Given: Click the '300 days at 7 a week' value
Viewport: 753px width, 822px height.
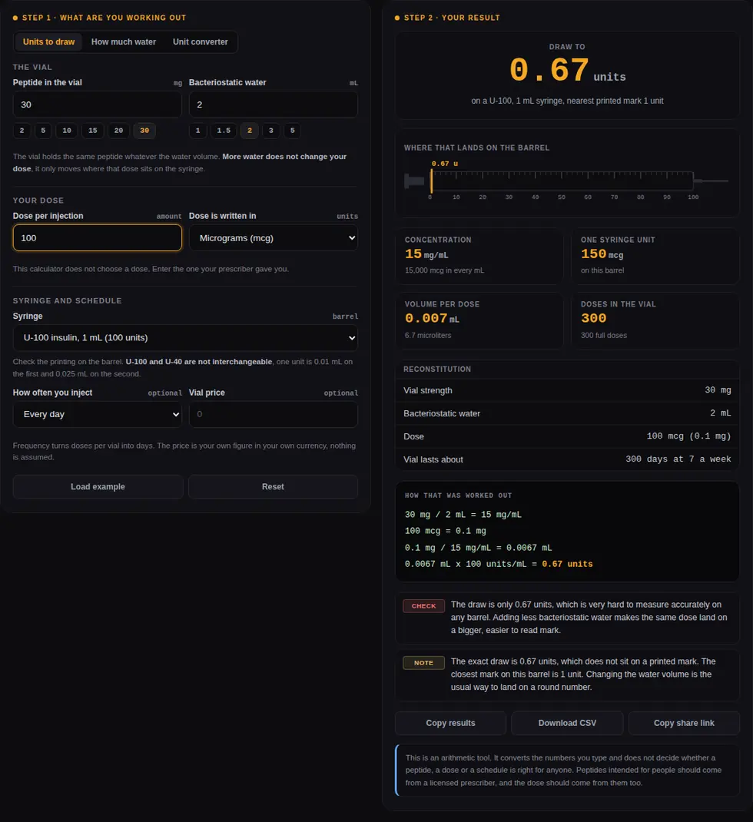Looking at the screenshot, I should 678,459.
